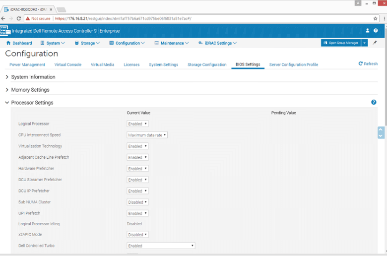Open the Configuration menu
The height and width of the screenshot is (256, 387).
coord(127,43)
